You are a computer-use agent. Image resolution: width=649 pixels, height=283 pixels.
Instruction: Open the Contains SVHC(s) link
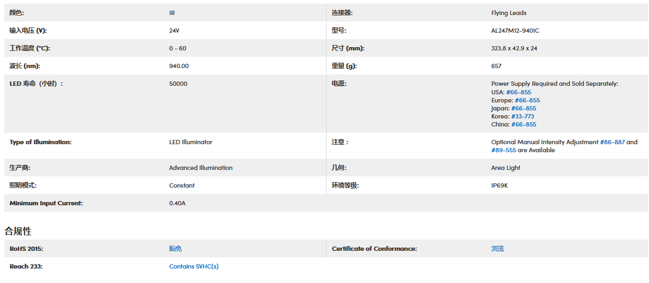[194, 266]
